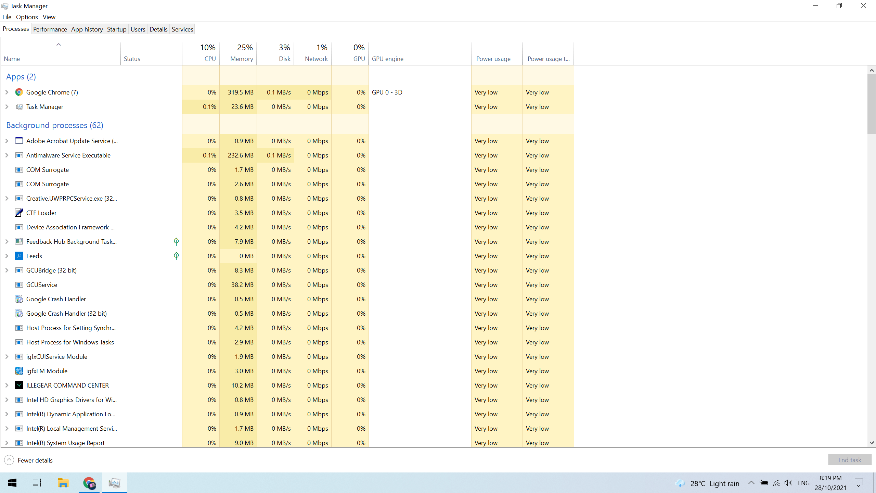The image size is (876, 493).
Task: Click the Google Chrome process icon
Action: tap(19, 92)
